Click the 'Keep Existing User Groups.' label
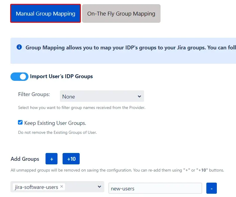The width and height of the screenshot is (236, 197). coord(55,123)
